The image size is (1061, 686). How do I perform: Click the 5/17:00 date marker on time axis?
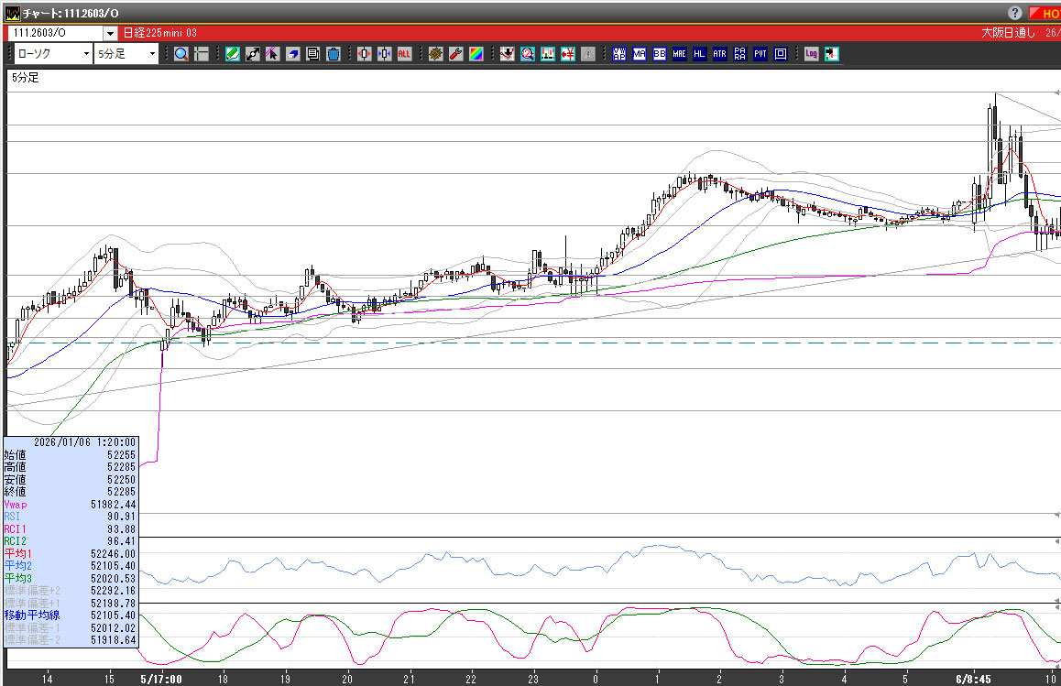(x=160, y=680)
